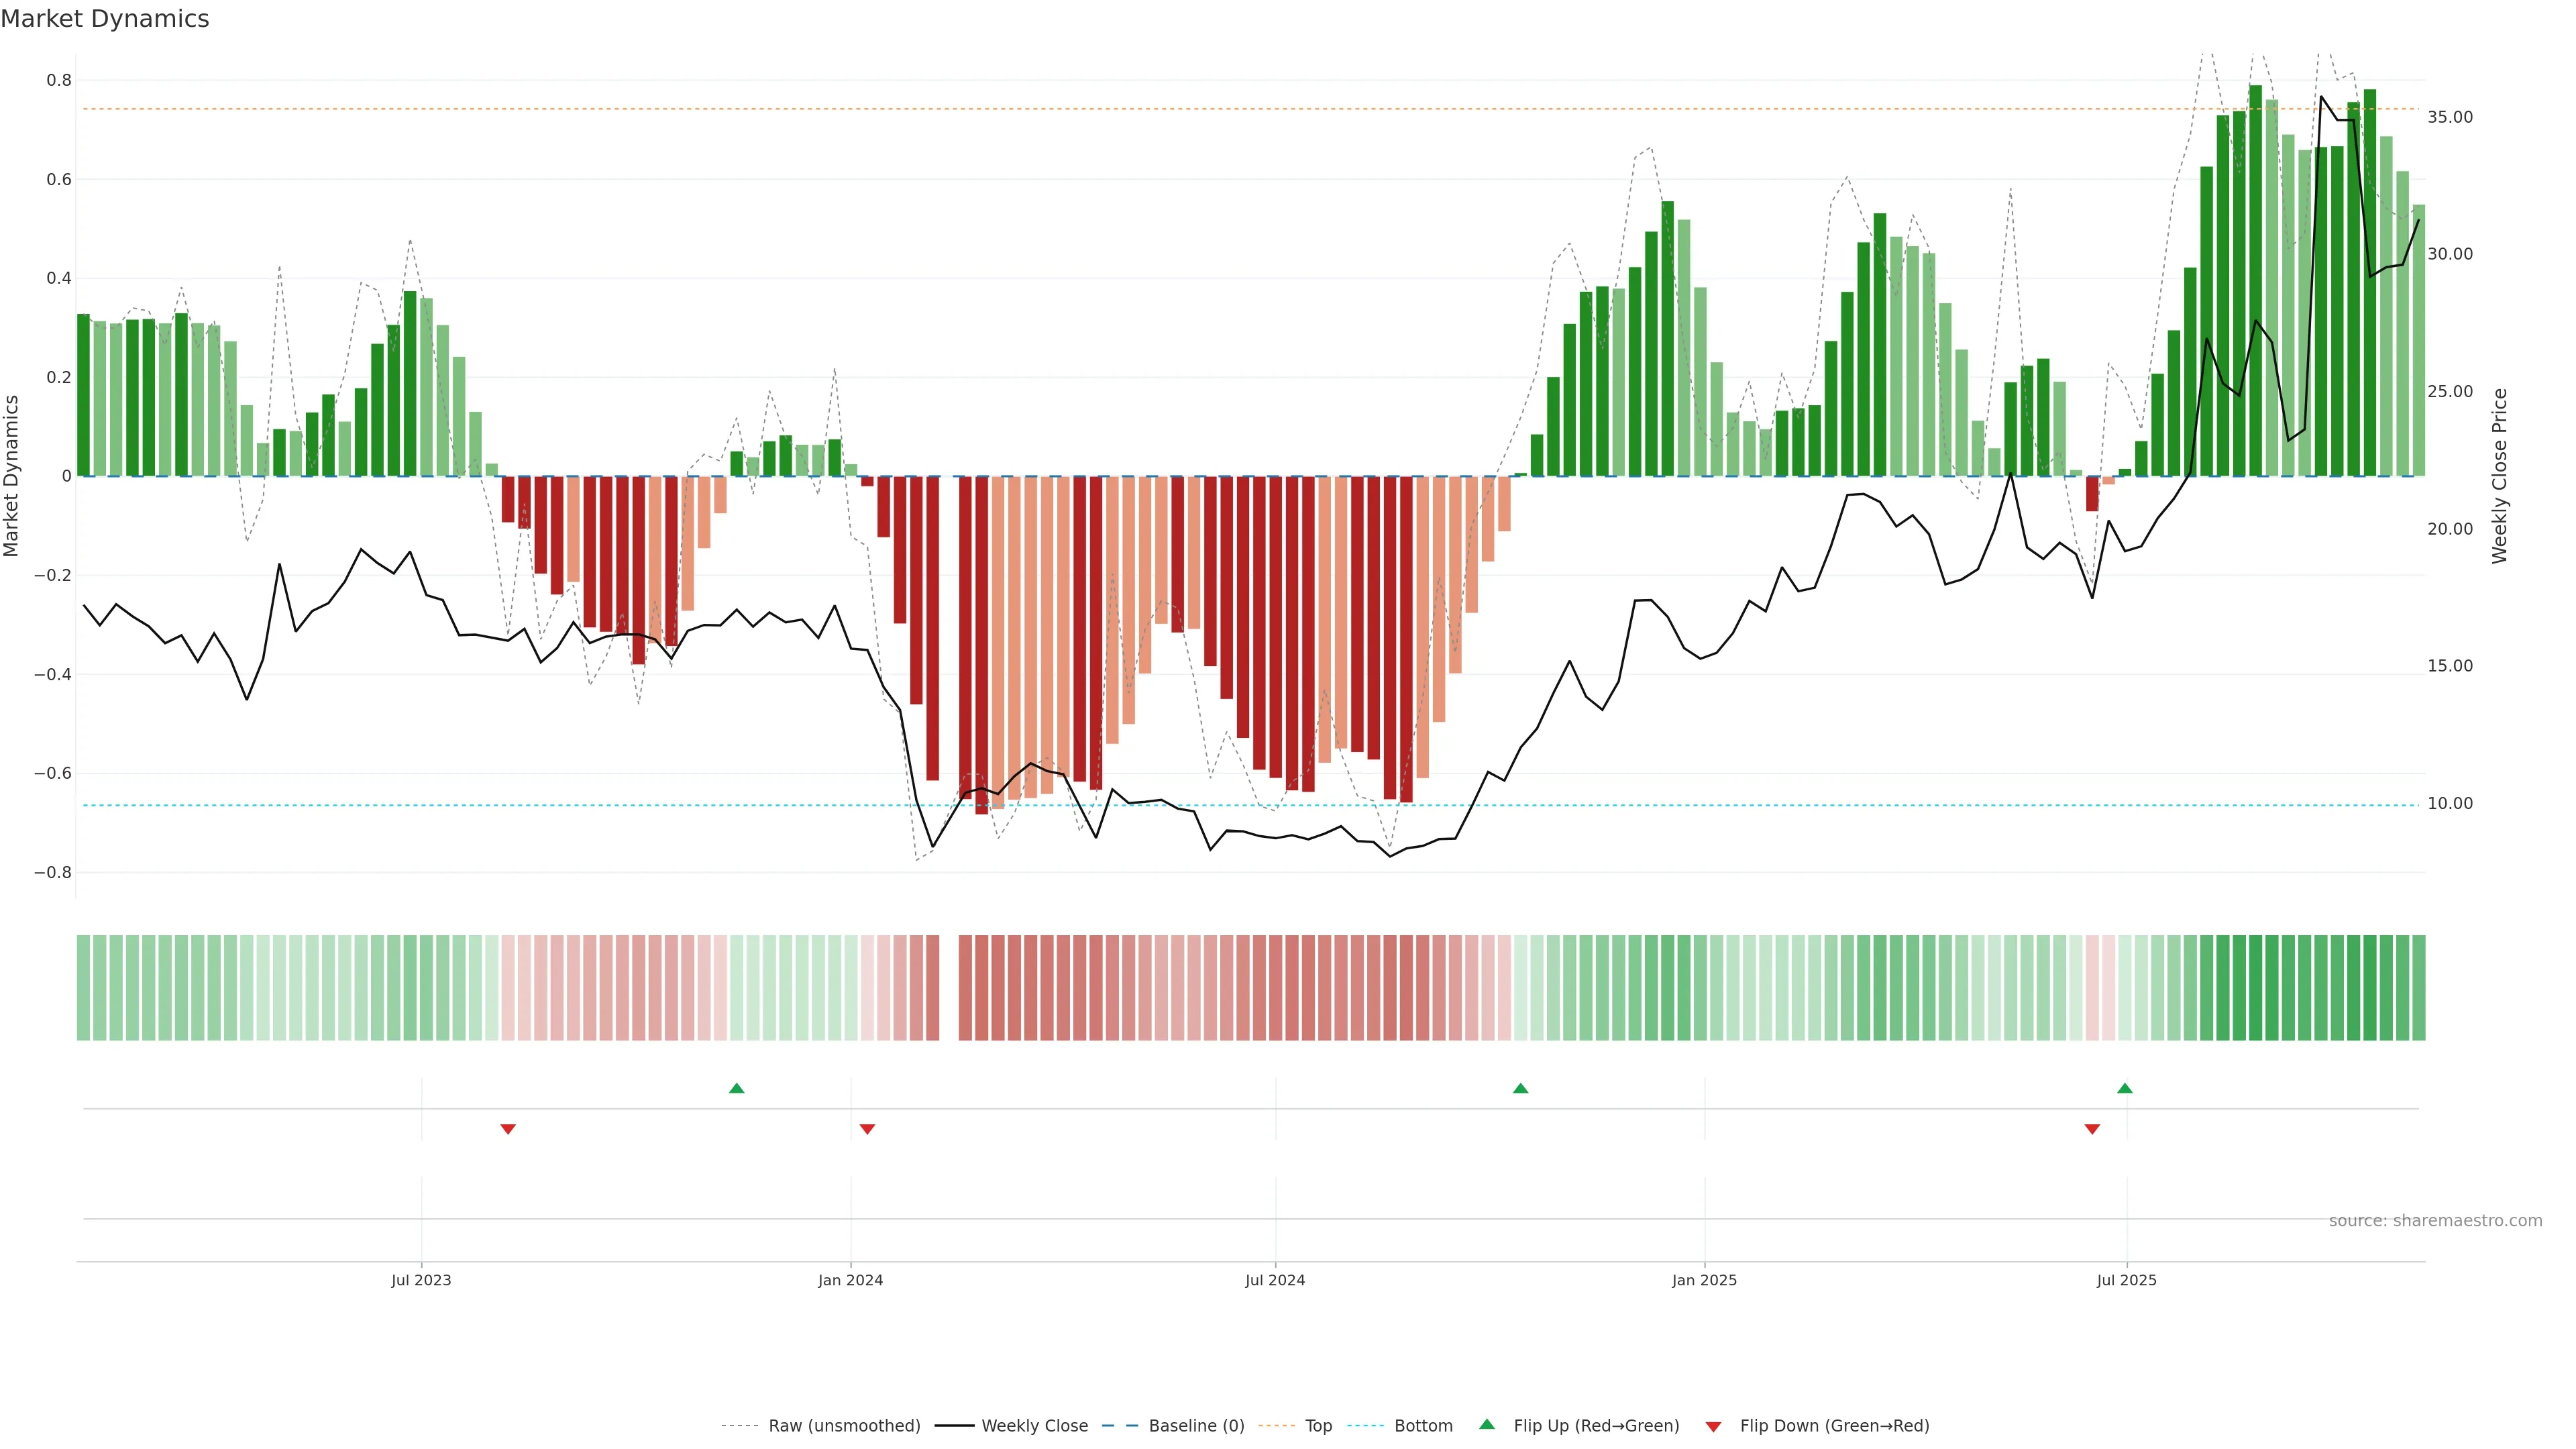This screenshot has height=1449, width=2576.
Task: Toggle the Weekly Close legend entry
Action: tap(1034, 1426)
